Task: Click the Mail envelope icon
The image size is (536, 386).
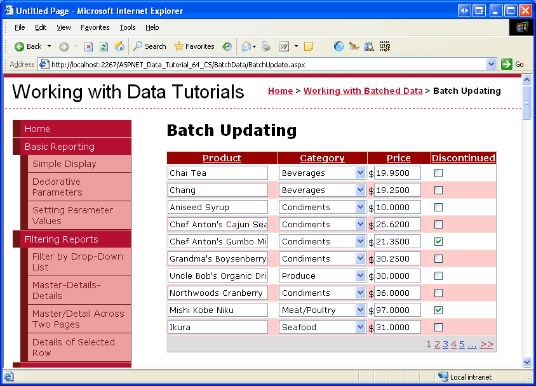Action: (x=246, y=46)
